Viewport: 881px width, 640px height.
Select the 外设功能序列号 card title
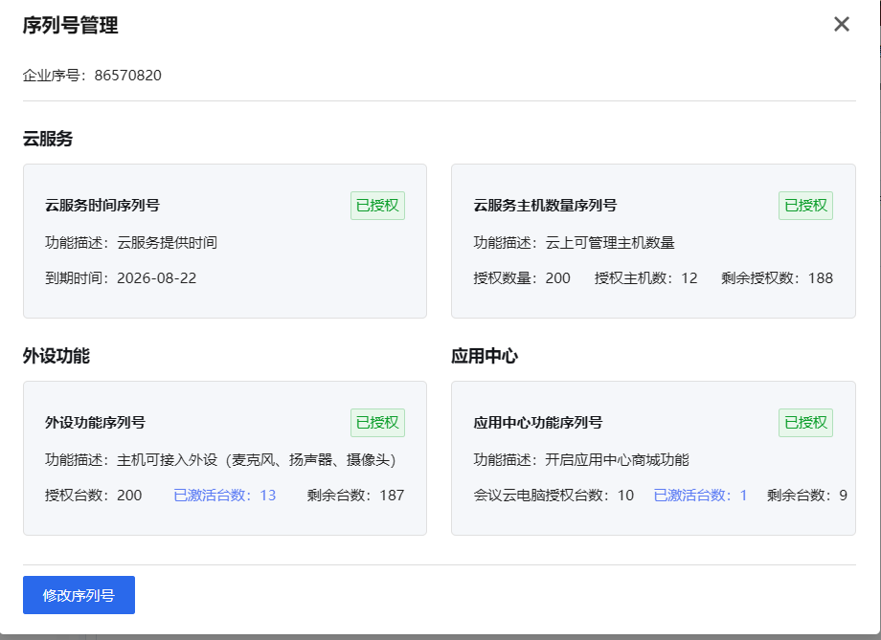pos(95,422)
